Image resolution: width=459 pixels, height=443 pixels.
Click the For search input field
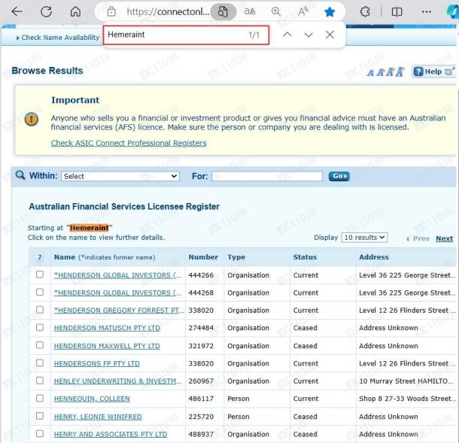[267, 176]
